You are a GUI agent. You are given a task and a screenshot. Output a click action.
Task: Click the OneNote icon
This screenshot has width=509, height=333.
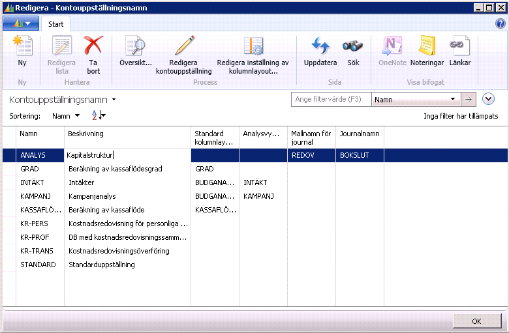tap(392, 46)
